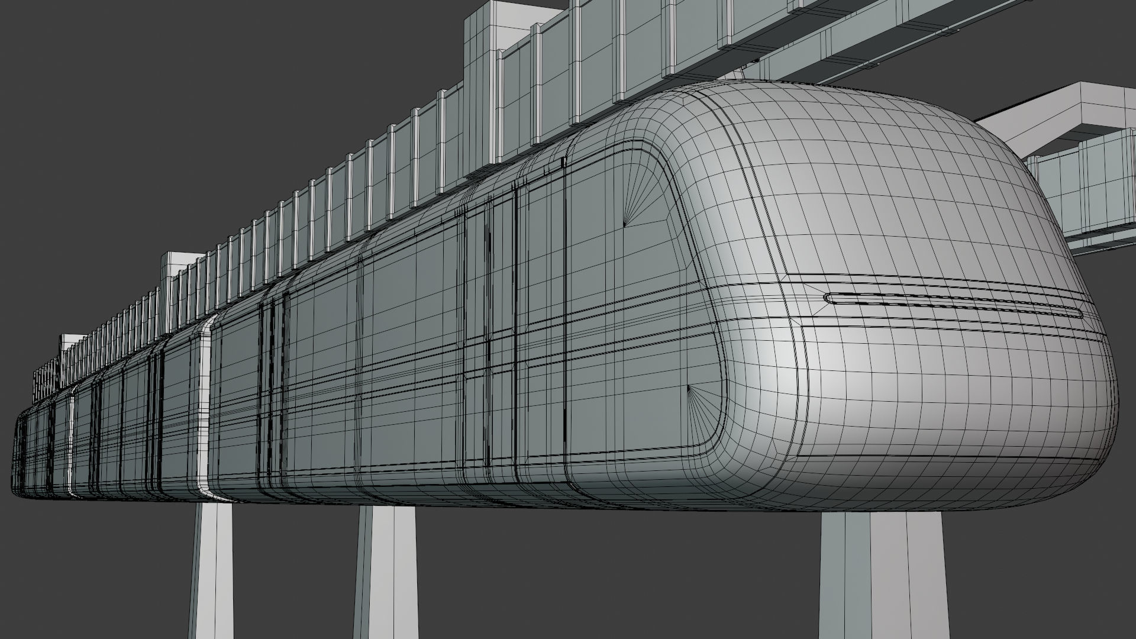Select the middle support pillar under the train
The height and width of the screenshot is (639, 1136).
click(385, 572)
